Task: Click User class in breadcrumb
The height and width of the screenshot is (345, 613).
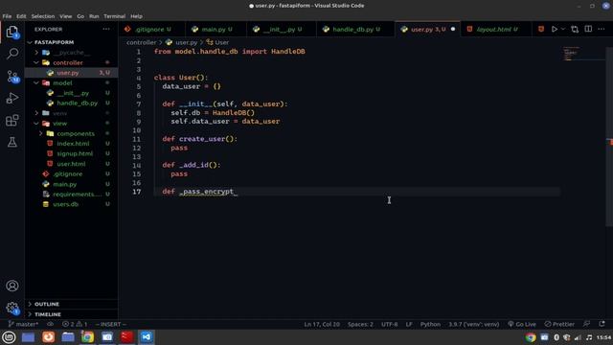Action: (217, 42)
